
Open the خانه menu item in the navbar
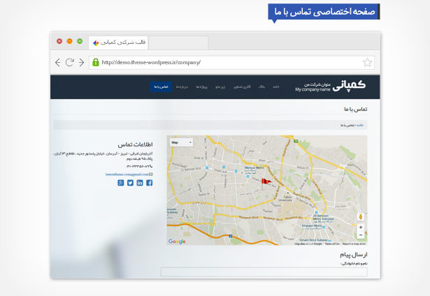(x=276, y=87)
